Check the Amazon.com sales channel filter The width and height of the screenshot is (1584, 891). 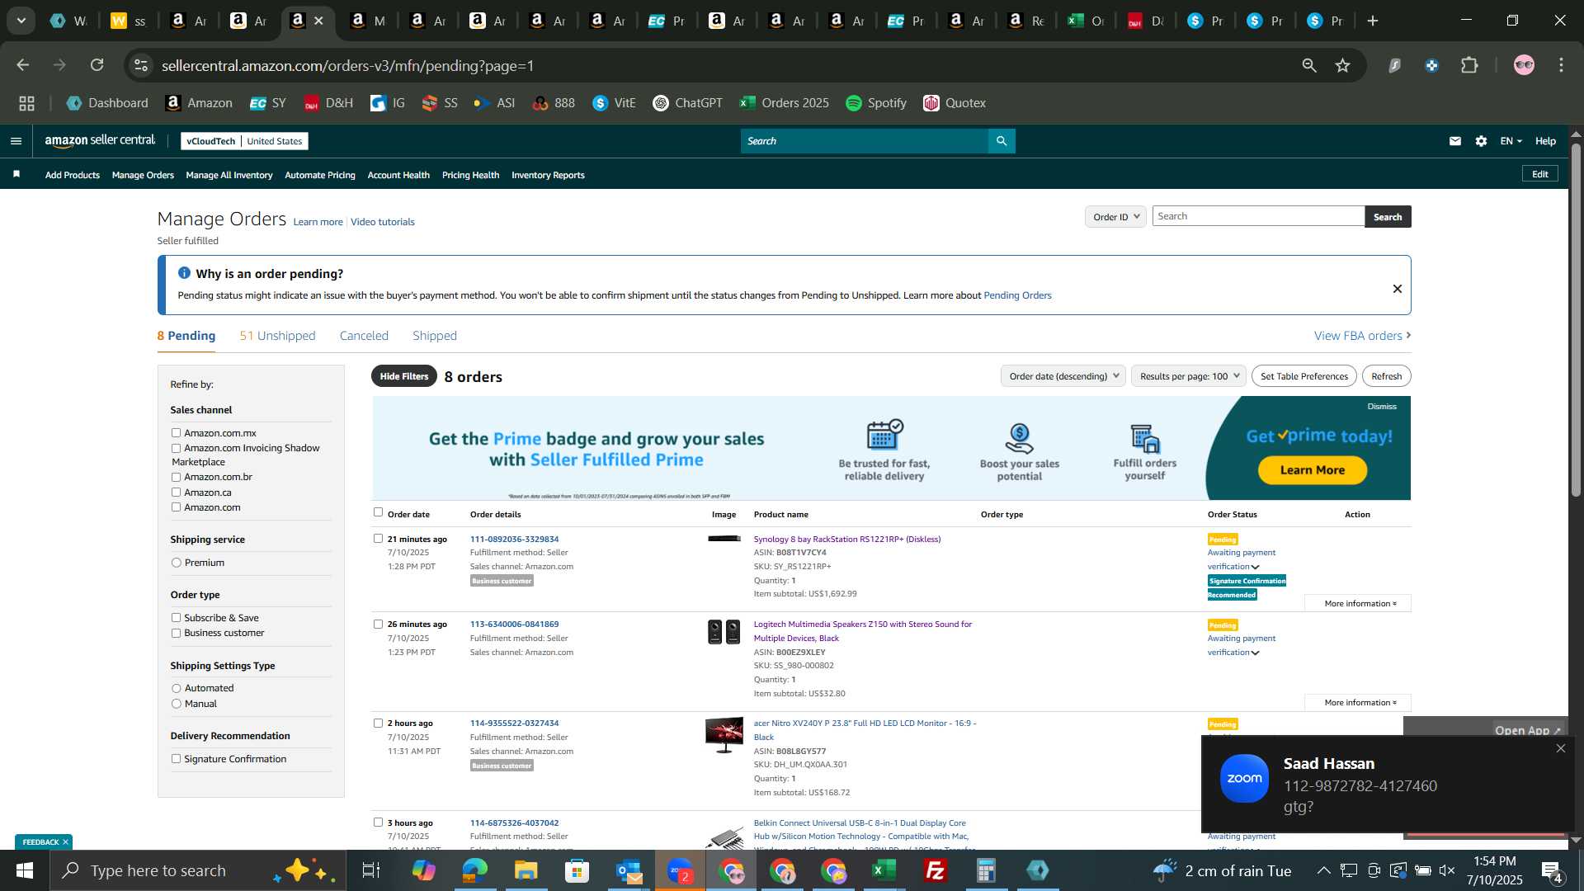(x=176, y=507)
